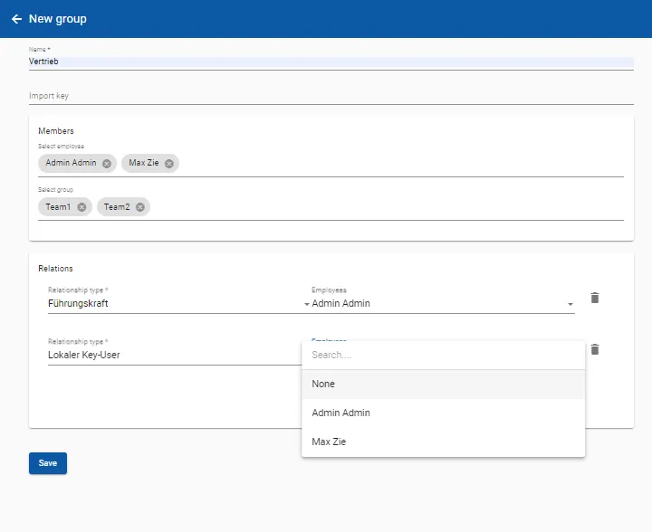The image size is (652, 532).
Task: Remove the Team1 group chip
Action: [81, 207]
